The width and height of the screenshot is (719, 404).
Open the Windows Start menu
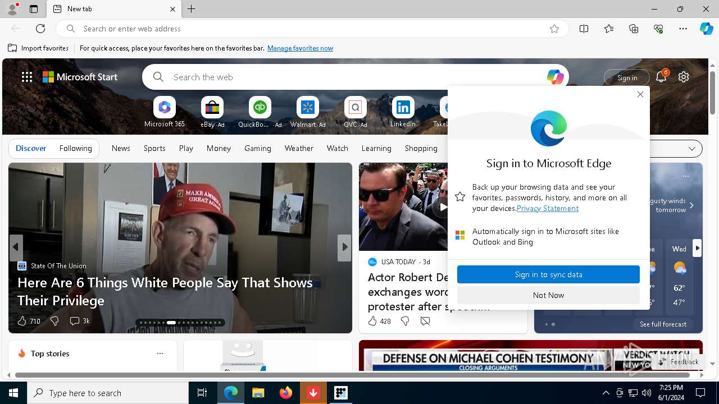(x=13, y=393)
